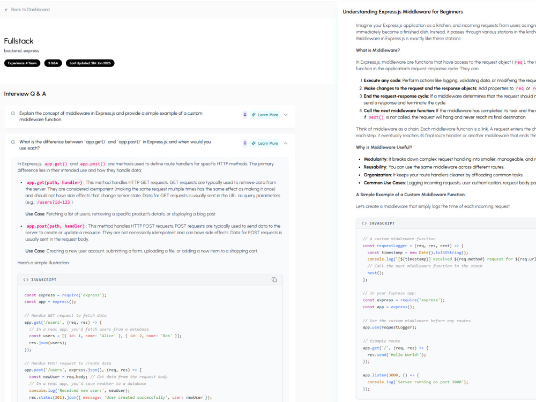Image resolution: width=536 pixels, height=402 pixels.
Task: Click the code brackets icon in the answer code block header
Action: (26, 280)
